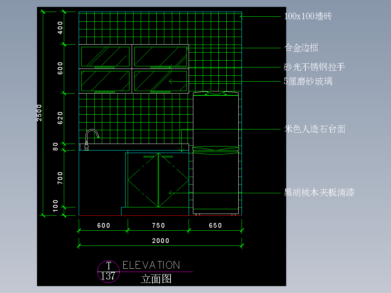Select the 2000 total width dimension

161,240
